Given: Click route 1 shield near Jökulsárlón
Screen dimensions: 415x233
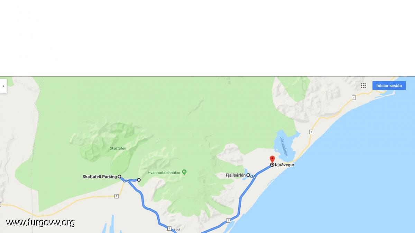Looking at the screenshot, I should [311, 132].
